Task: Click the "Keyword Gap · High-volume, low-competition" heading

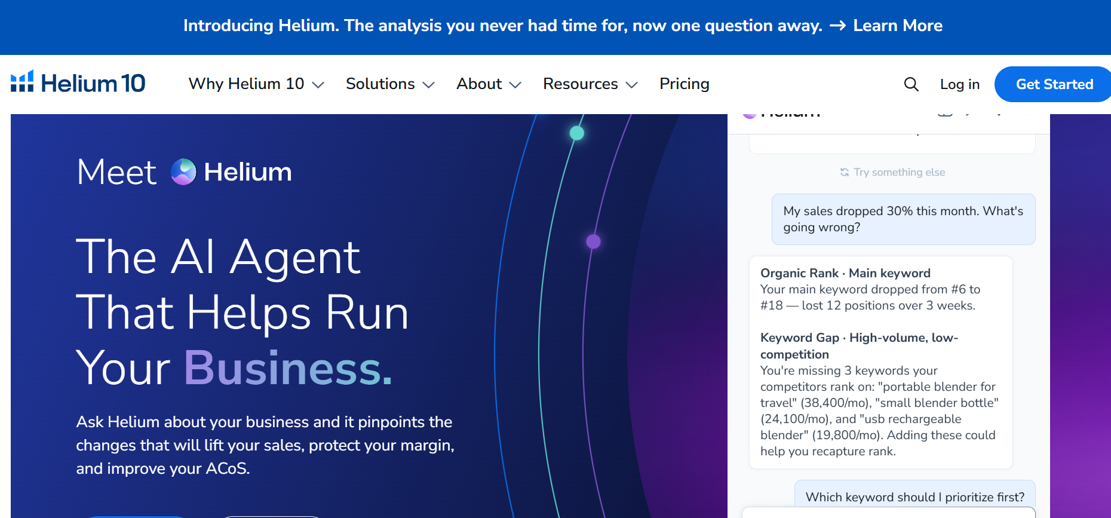Action: [x=859, y=346]
